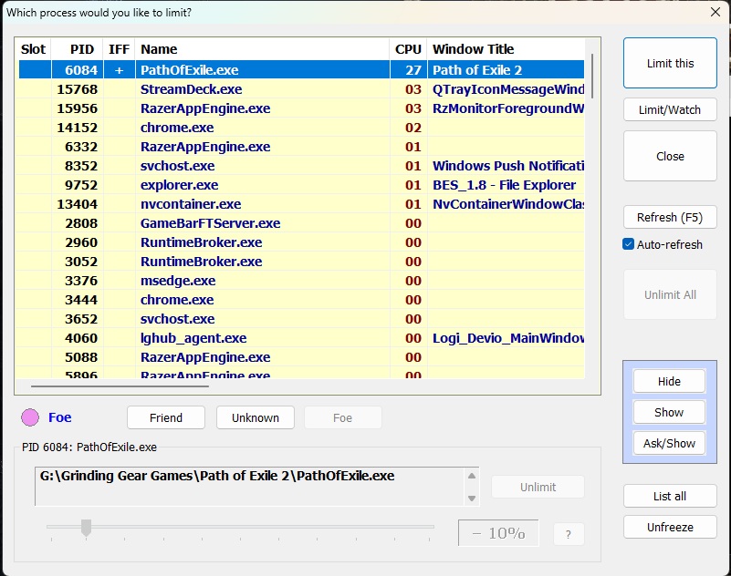Click the Logi_Devio_MainWindow title cell
This screenshot has width=731, height=576.
tap(506, 337)
